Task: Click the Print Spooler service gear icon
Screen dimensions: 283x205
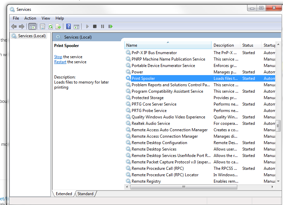Action: [x=128, y=78]
